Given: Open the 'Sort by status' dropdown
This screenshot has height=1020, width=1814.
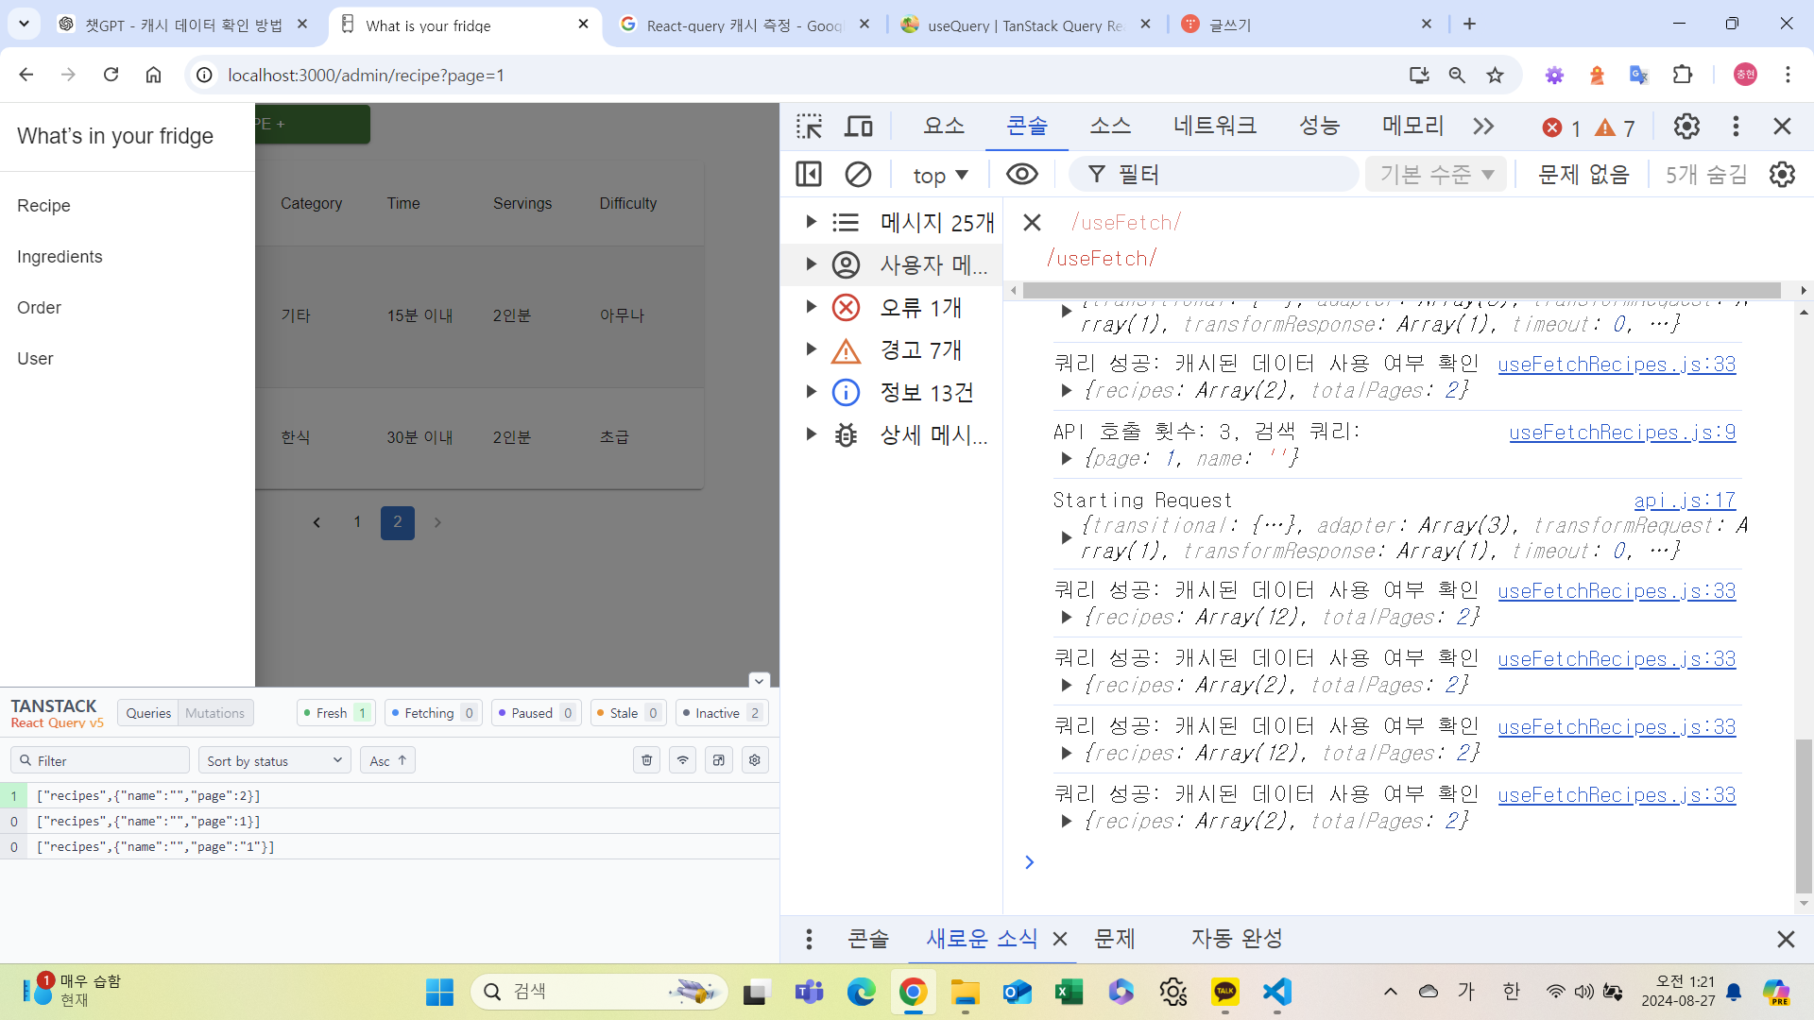Looking at the screenshot, I should (x=274, y=760).
